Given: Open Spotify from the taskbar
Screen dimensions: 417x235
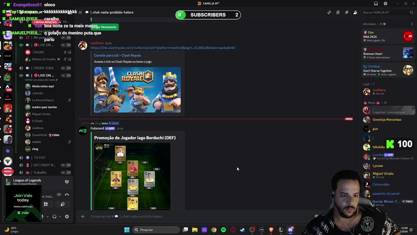Looking at the screenshot, I should click(x=223, y=230).
